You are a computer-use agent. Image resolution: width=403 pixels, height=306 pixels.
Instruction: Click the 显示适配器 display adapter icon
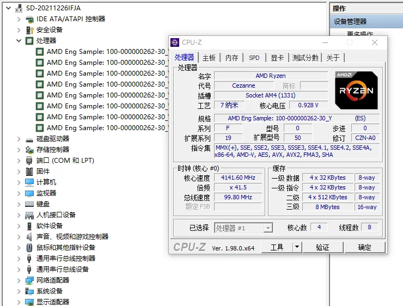[29, 302]
